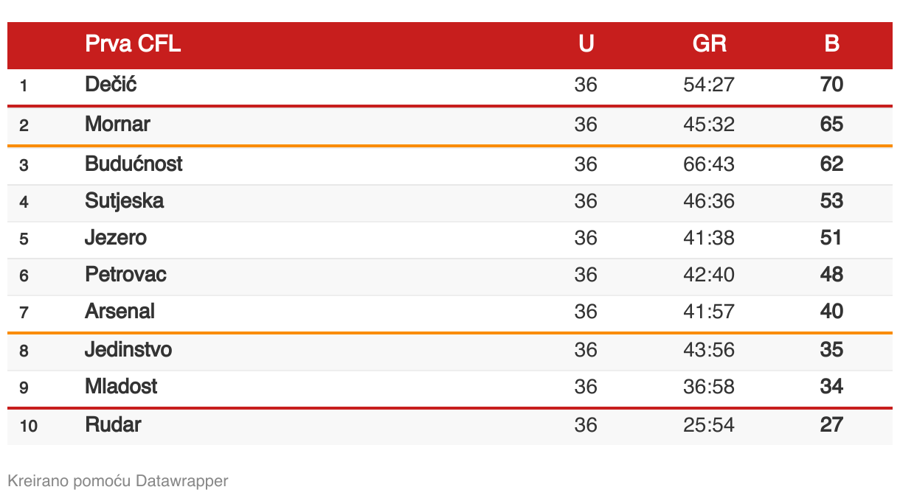Click Rudar's goal ratio 25:54
The width and height of the screenshot is (900, 498).
[x=709, y=425]
